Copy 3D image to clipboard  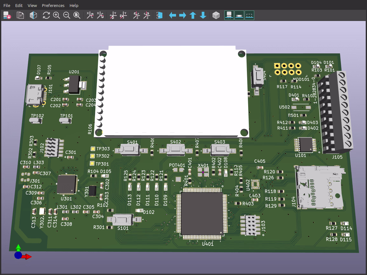(20, 15)
